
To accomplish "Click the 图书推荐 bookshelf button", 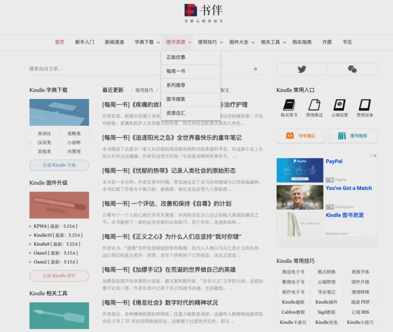I will pyautogui.click(x=353, y=136).
